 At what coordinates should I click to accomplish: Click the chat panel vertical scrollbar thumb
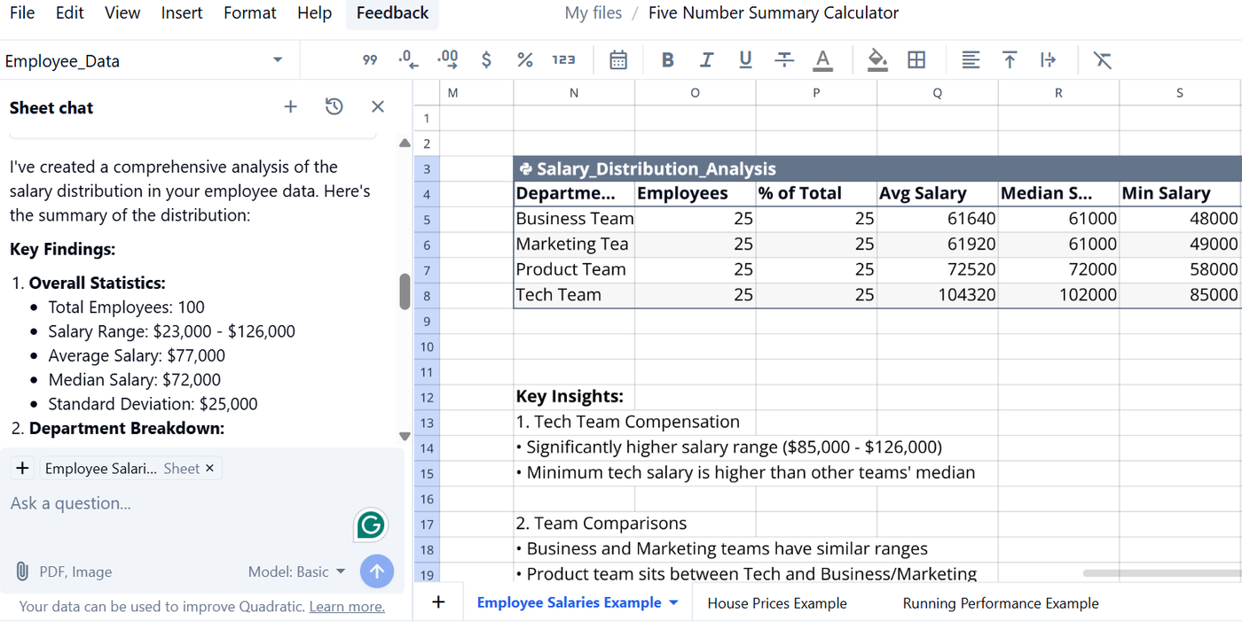tap(405, 292)
